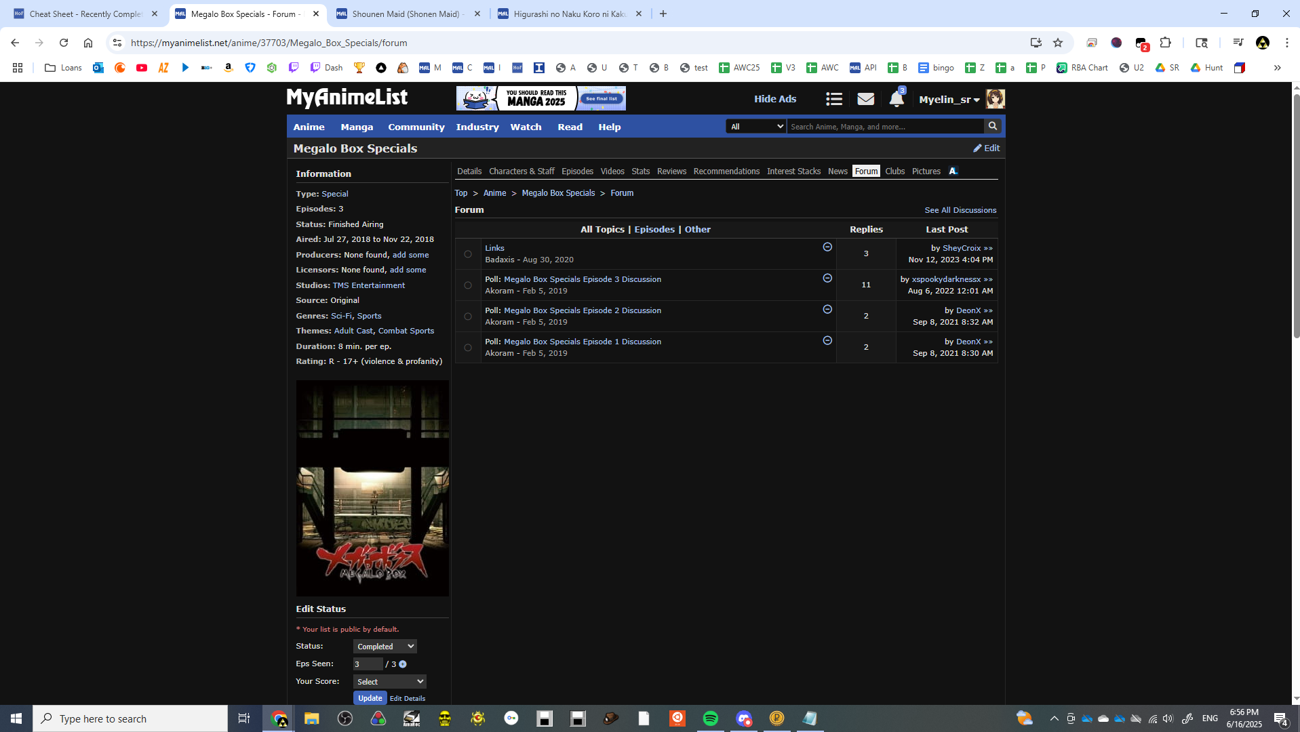Click the Hide Ads link

point(775,99)
